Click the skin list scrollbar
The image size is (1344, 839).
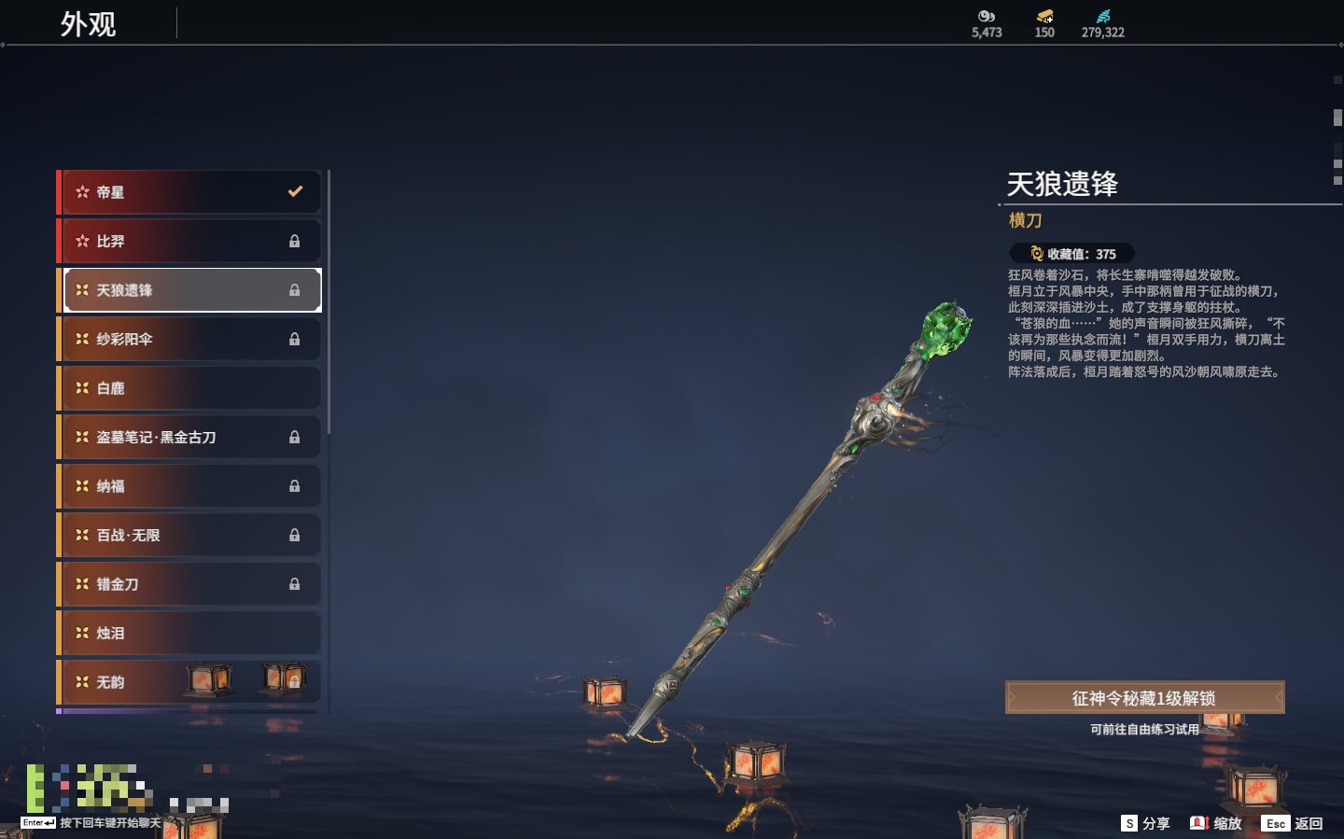329,301
